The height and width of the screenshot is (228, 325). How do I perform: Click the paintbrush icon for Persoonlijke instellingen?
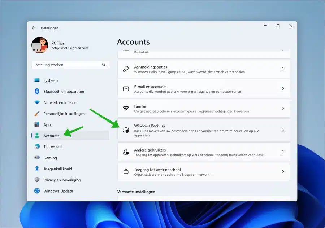point(37,114)
